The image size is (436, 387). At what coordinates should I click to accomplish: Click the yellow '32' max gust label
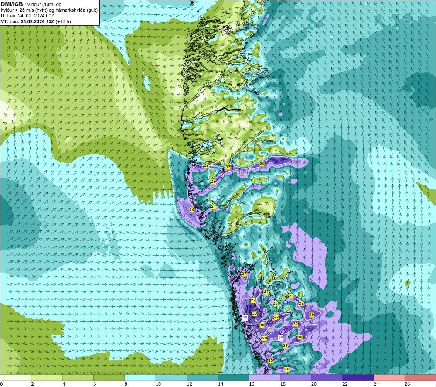296,324
